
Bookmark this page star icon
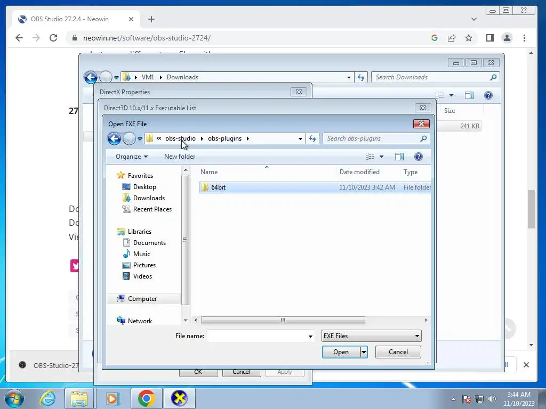469,38
